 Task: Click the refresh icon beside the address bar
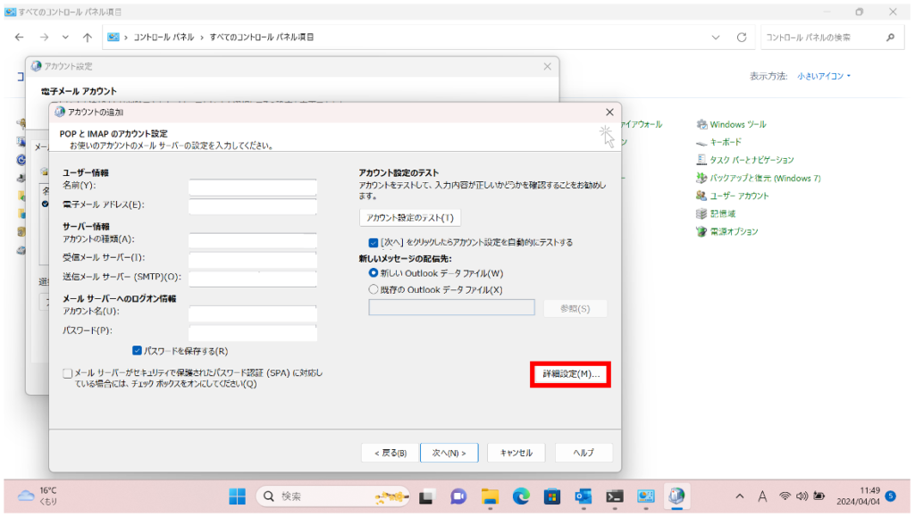tap(741, 38)
